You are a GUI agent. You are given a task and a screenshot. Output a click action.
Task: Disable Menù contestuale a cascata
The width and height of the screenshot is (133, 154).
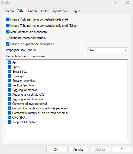8,32
